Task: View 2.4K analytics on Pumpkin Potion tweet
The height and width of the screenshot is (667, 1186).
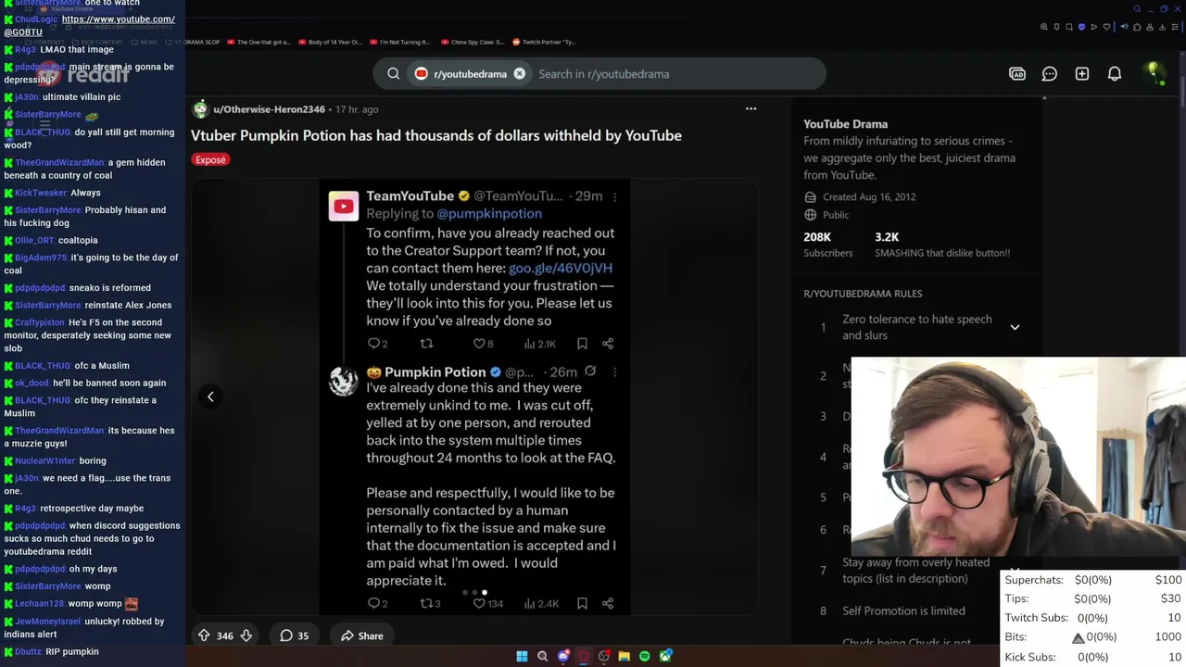Action: tap(541, 603)
